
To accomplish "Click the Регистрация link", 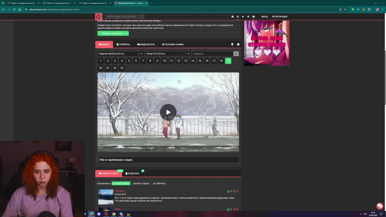I will click(280, 17).
